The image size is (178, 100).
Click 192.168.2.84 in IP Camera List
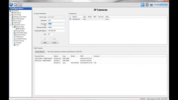click(x=76, y=19)
